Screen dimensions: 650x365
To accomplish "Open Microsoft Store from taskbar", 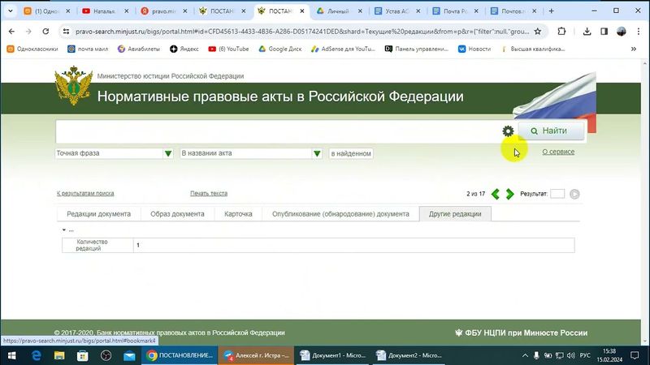I will 83,355.
